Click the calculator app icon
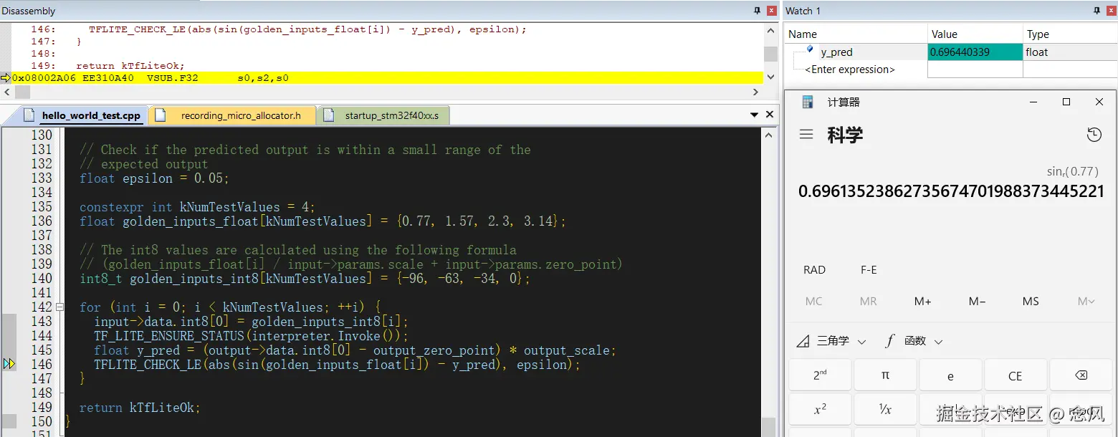The height and width of the screenshot is (437, 1118). tap(808, 102)
